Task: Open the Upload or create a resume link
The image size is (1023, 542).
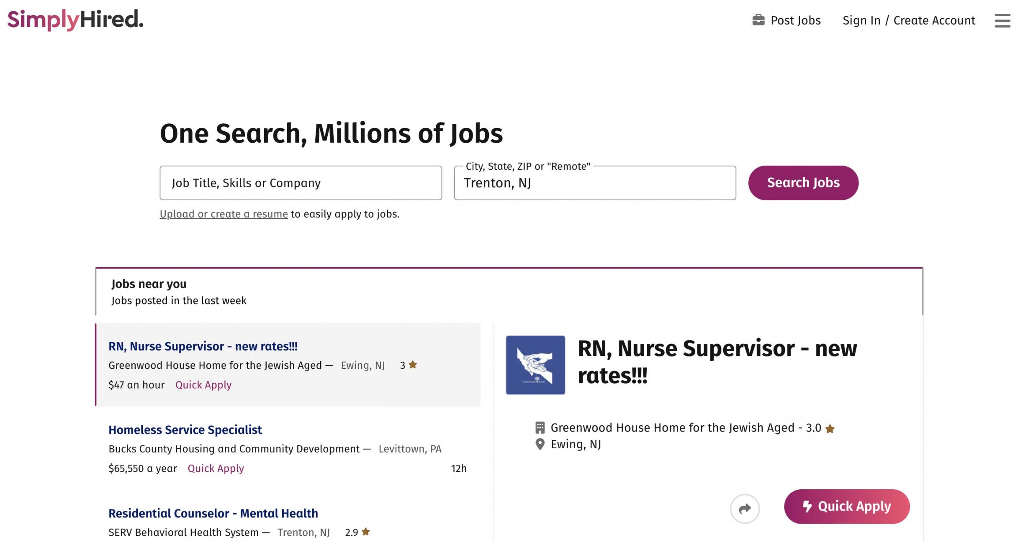Action: pyautogui.click(x=224, y=214)
